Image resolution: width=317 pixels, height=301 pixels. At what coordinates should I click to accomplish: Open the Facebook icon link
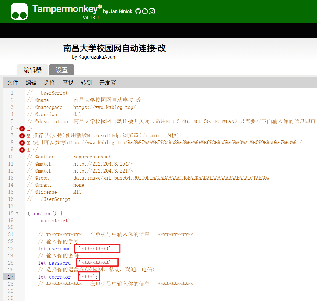point(145,11)
